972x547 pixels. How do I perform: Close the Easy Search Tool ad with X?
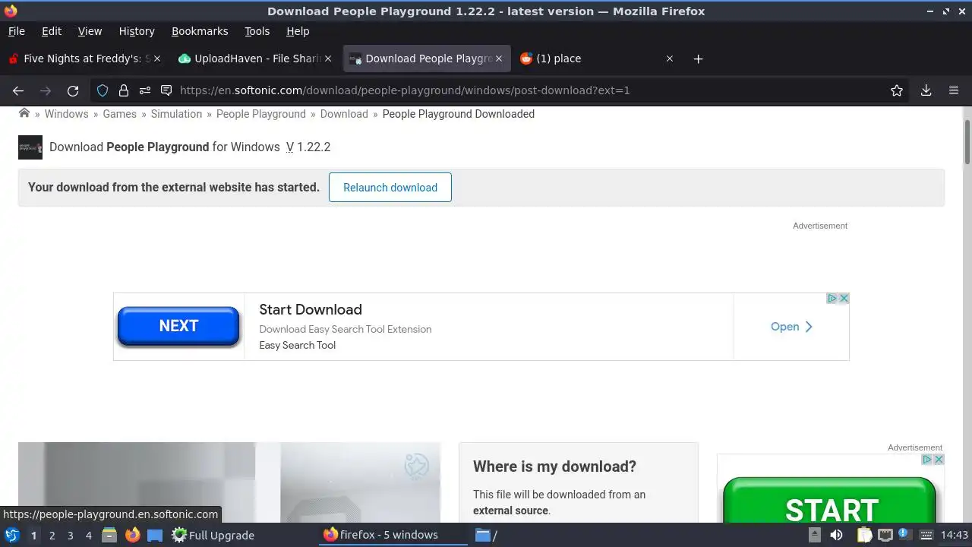(x=844, y=299)
